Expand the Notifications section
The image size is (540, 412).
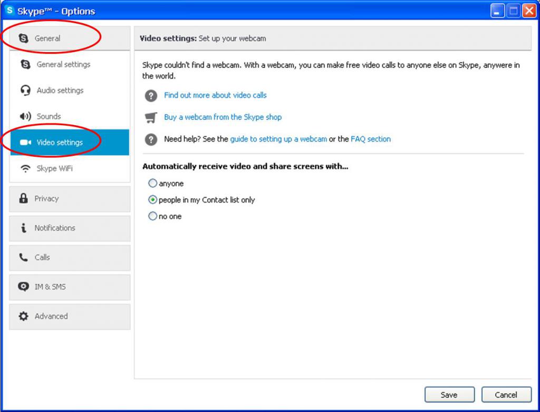(70, 228)
